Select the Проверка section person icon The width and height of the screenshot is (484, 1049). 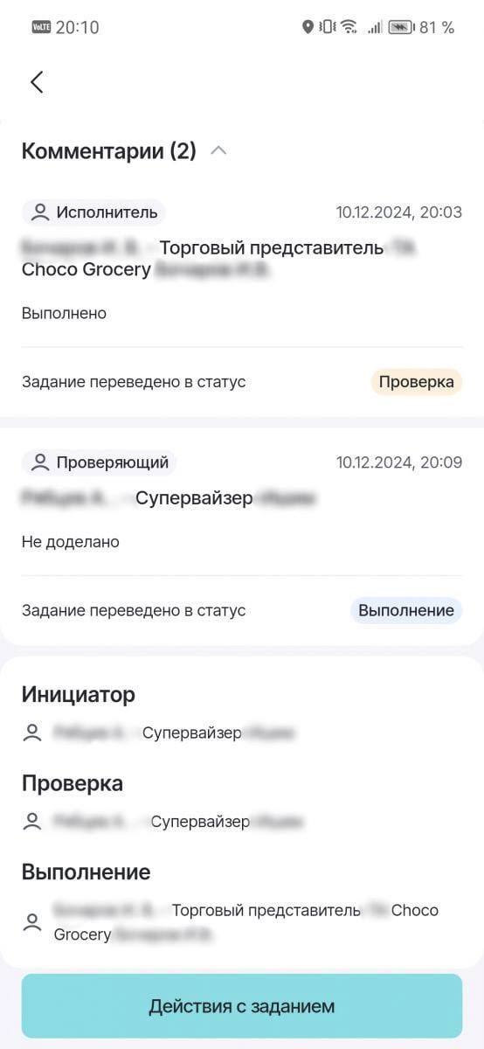(32, 822)
